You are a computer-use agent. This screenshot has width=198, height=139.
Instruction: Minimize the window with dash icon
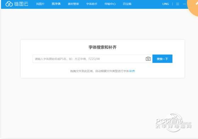click(x=184, y=4)
